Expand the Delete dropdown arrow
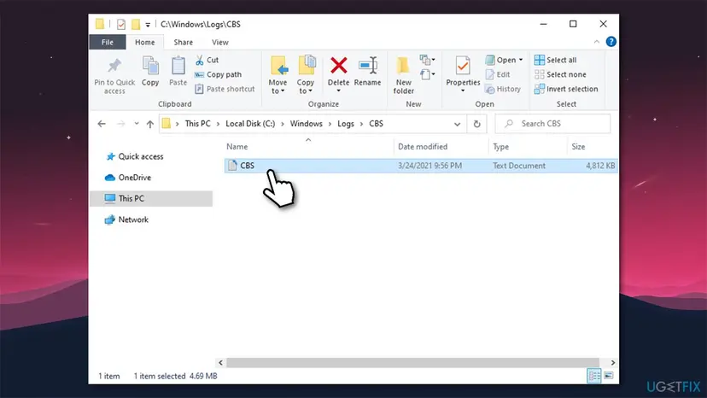 click(339, 91)
